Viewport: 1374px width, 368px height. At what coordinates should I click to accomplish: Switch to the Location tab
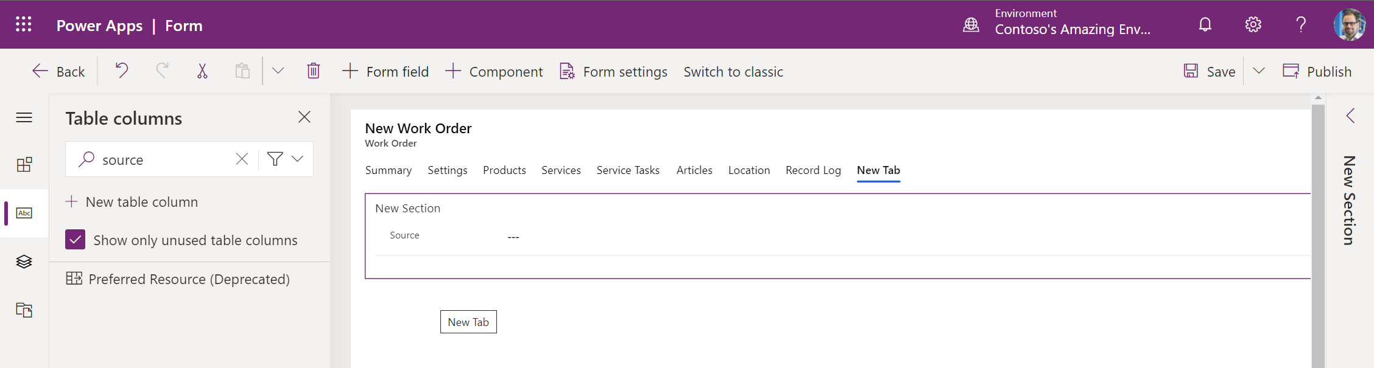(x=749, y=170)
